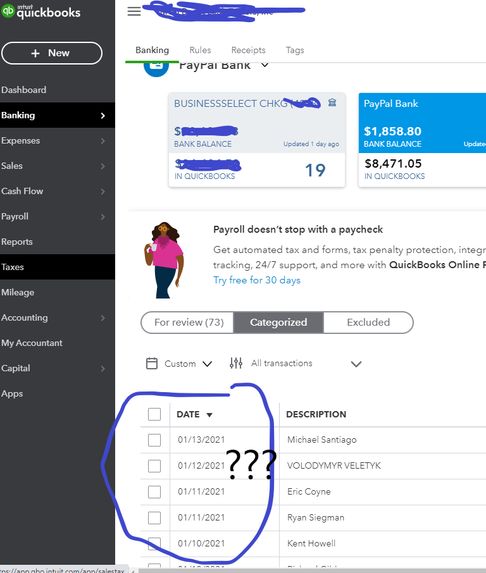Click the DESCRIPTION column header

[316, 414]
